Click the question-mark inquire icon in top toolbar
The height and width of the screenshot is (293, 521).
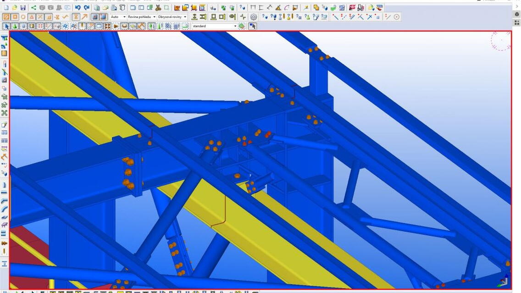(242, 8)
